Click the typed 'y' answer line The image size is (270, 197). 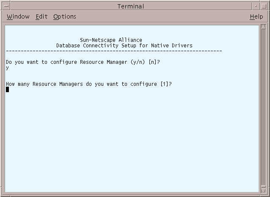click(7, 68)
